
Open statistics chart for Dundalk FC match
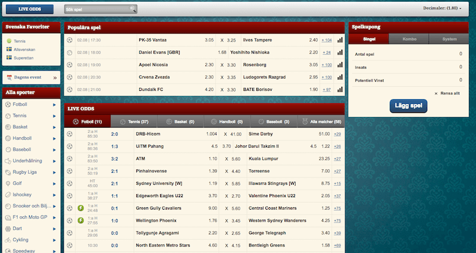(x=340, y=90)
